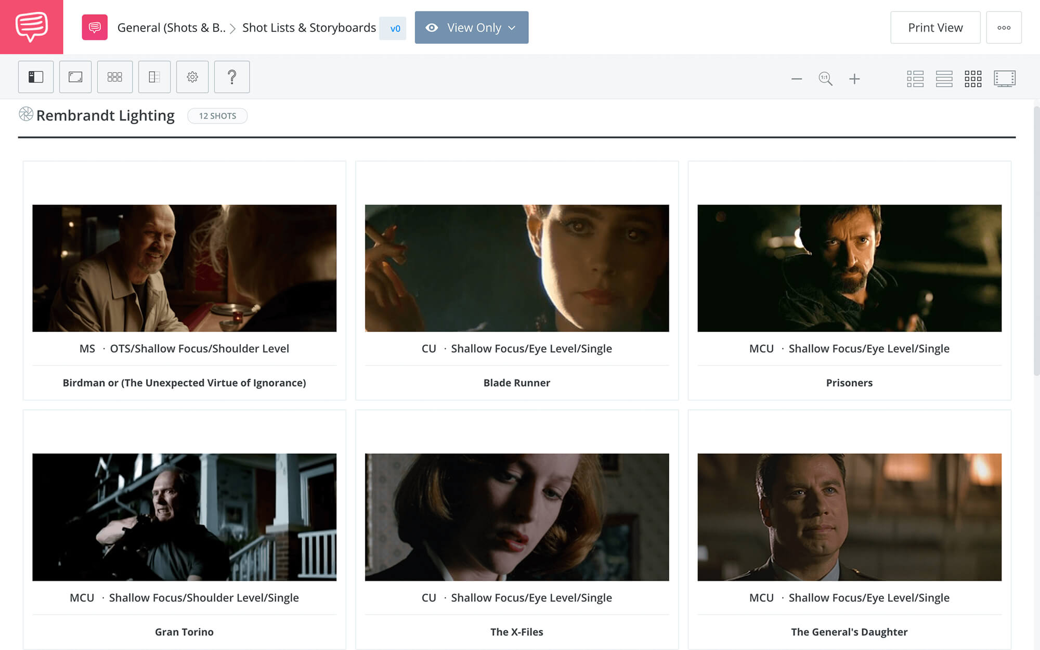Click the StudioBinder chat-bubble logo
This screenshot has width=1040, height=650.
(32, 27)
